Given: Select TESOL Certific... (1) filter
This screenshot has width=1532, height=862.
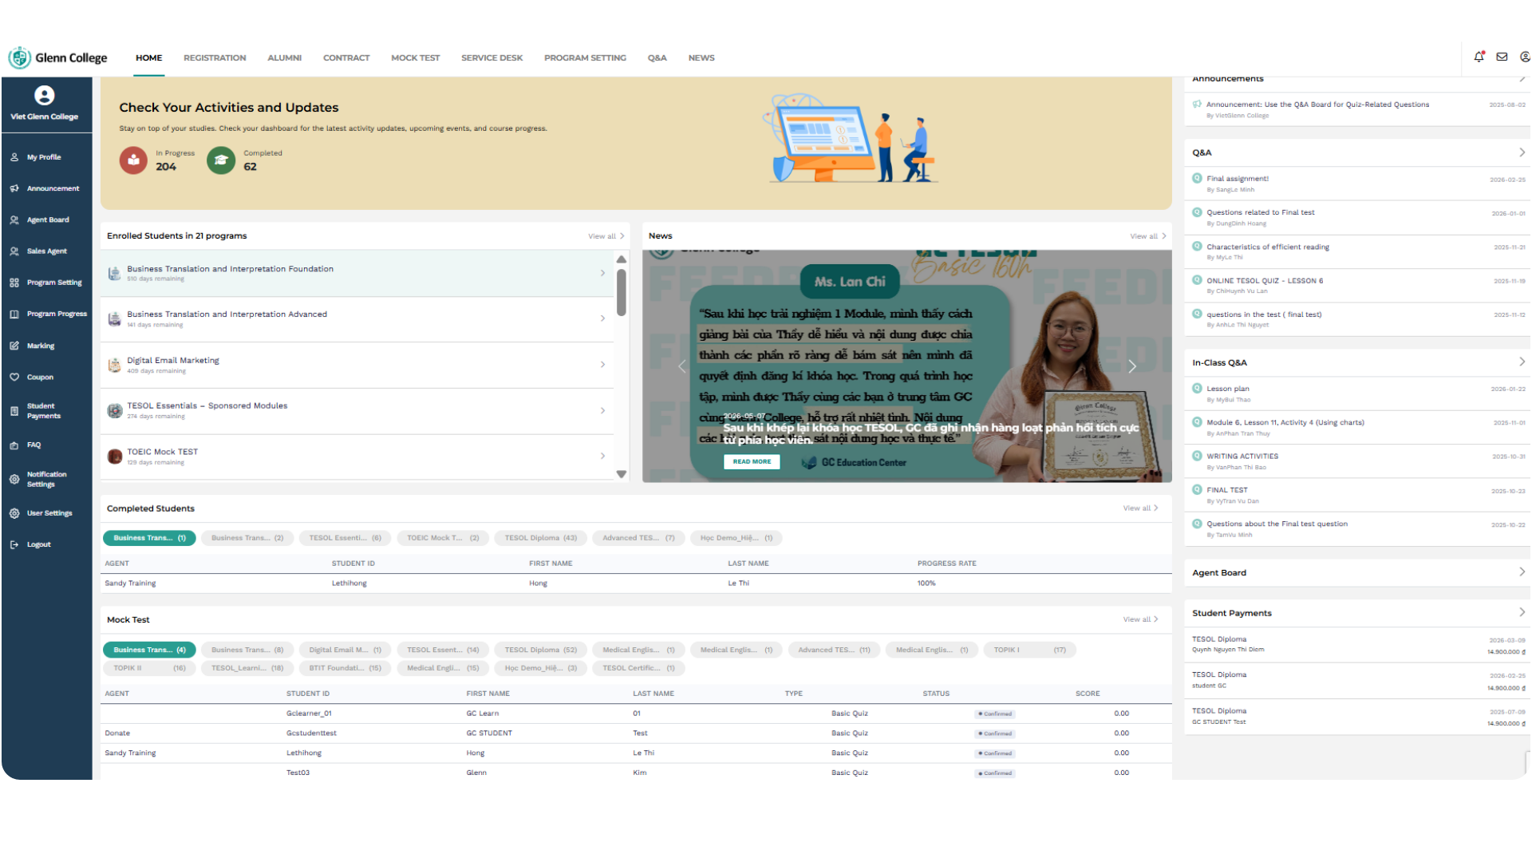Looking at the screenshot, I should tap(638, 668).
